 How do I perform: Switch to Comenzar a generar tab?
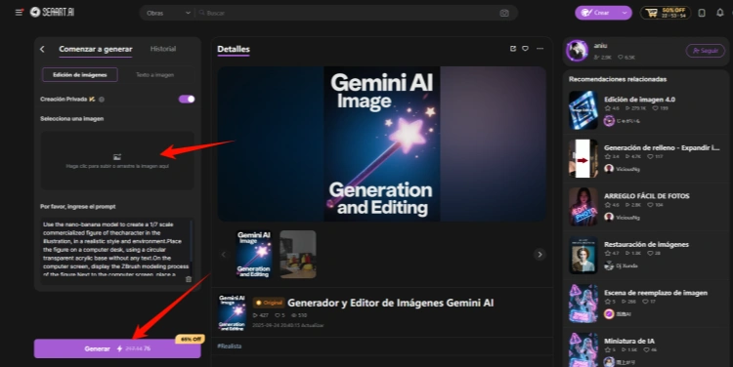[96, 49]
